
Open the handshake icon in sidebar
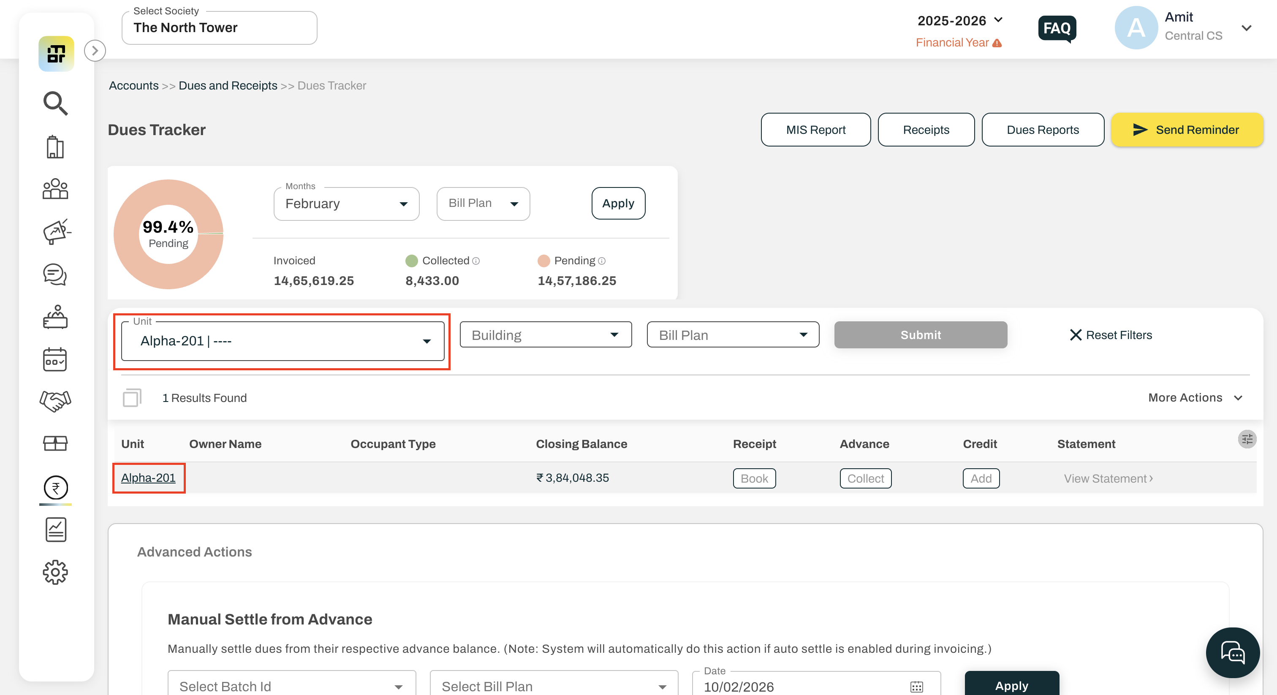coord(55,401)
